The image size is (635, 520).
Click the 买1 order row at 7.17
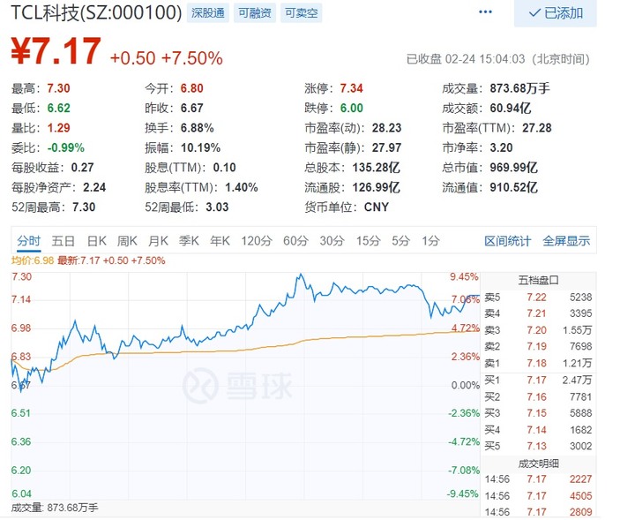[538, 381]
